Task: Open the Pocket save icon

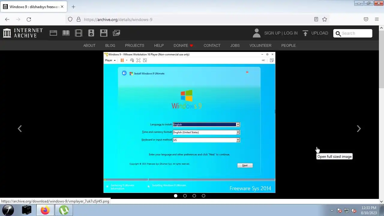Action: 366,19
